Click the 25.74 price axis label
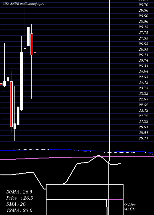This screenshot has width=154, height=215. pos(144,61)
